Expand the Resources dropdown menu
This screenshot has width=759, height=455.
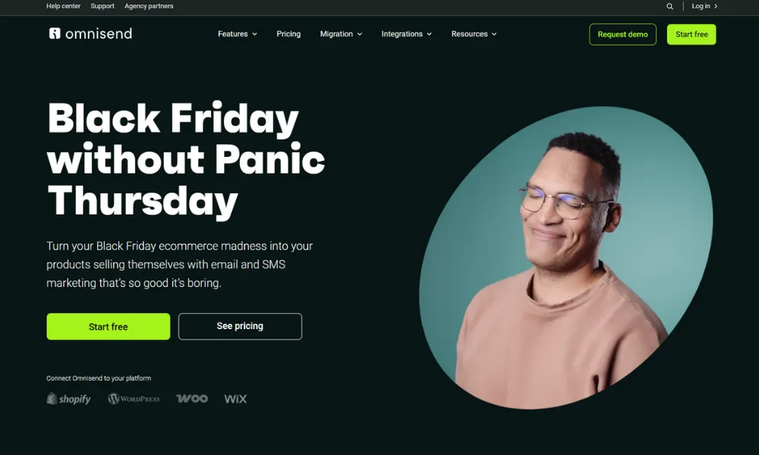click(x=474, y=34)
